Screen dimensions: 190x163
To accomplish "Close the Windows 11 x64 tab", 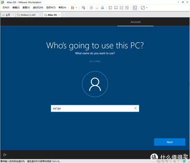I will [40, 15].
